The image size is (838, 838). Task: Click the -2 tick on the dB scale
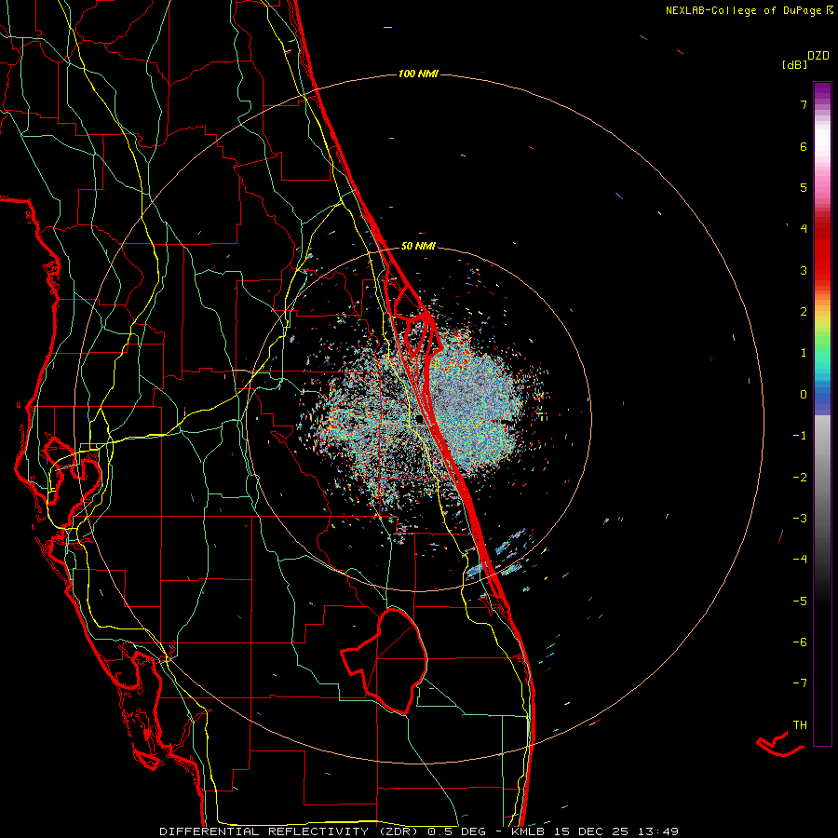(800, 478)
